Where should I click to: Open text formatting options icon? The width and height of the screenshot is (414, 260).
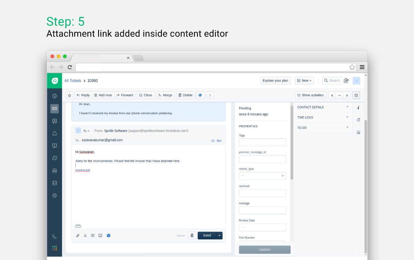point(85,236)
